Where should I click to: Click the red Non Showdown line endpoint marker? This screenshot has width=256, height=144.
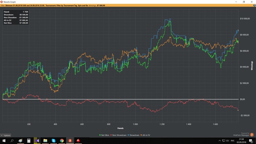coord(238,110)
